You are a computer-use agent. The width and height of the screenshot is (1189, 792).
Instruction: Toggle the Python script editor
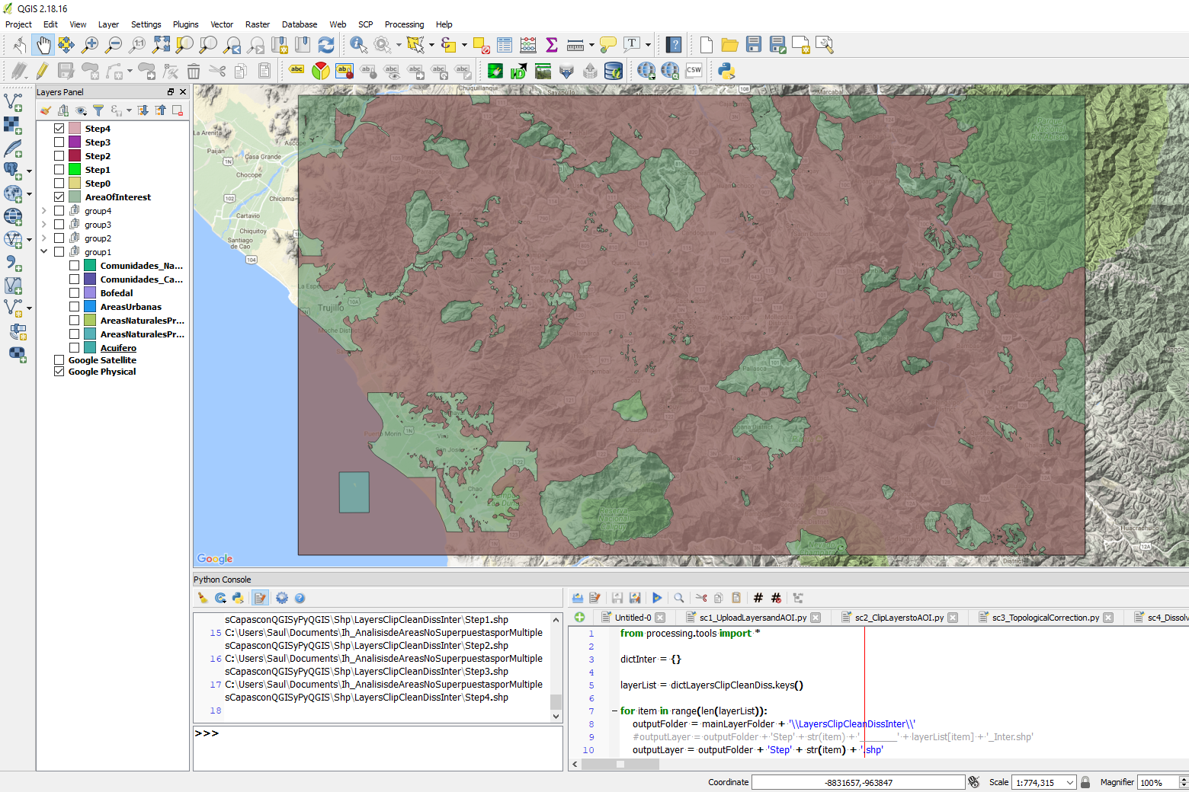click(261, 598)
